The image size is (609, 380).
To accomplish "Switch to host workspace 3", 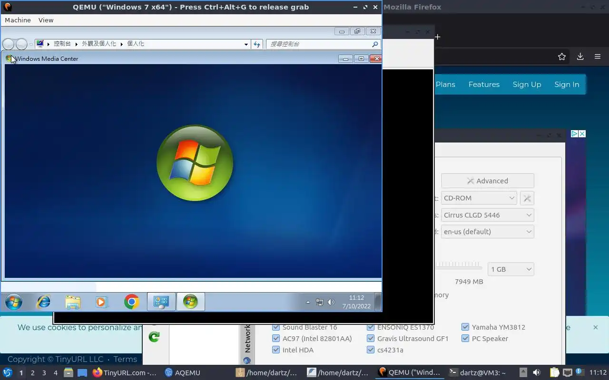I will 44,373.
